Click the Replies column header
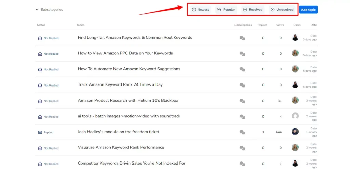Image resolution: width=350 pixels, height=169 pixels. [262, 25]
